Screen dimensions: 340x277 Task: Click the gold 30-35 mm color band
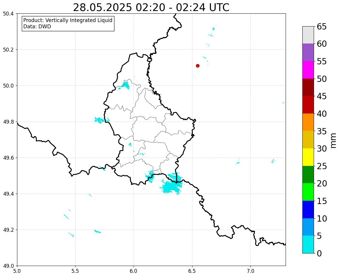pos(308,140)
